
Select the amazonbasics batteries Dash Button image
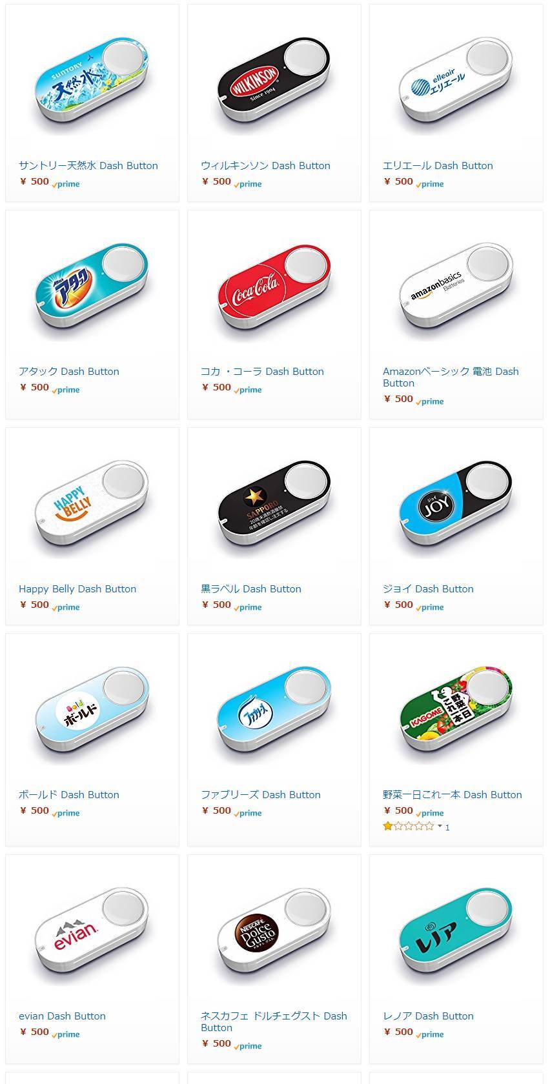pos(456,292)
